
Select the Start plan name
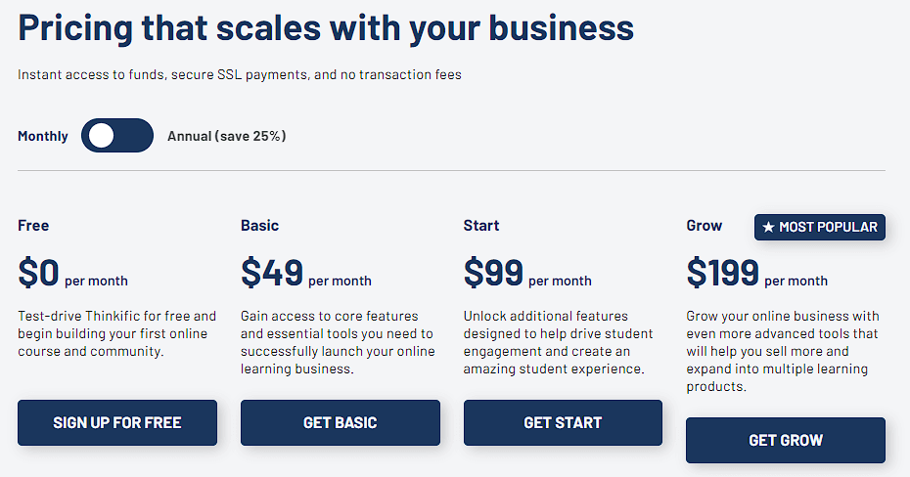[x=481, y=226]
